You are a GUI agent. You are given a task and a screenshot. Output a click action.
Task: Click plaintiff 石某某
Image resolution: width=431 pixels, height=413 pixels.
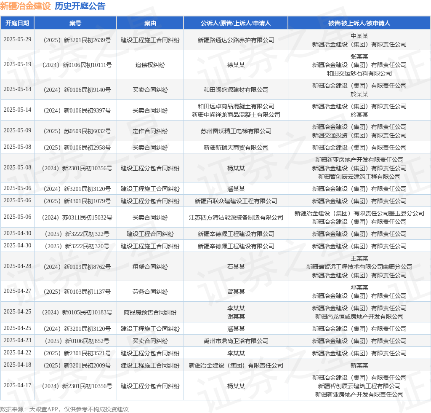pyautogui.click(x=236, y=267)
